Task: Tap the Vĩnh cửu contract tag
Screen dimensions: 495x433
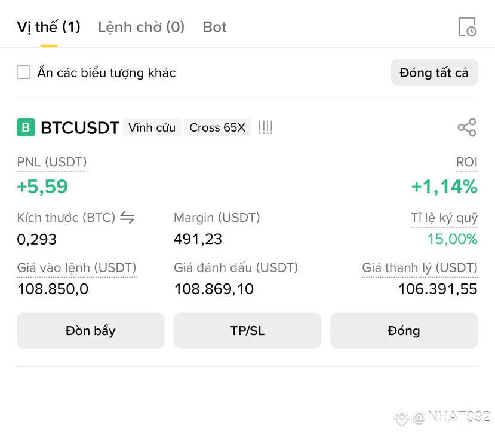Action: (152, 127)
